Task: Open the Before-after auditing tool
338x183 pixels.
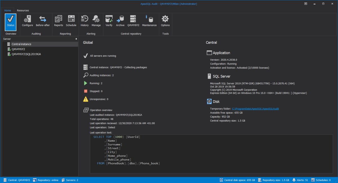Action: [x=43, y=21]
